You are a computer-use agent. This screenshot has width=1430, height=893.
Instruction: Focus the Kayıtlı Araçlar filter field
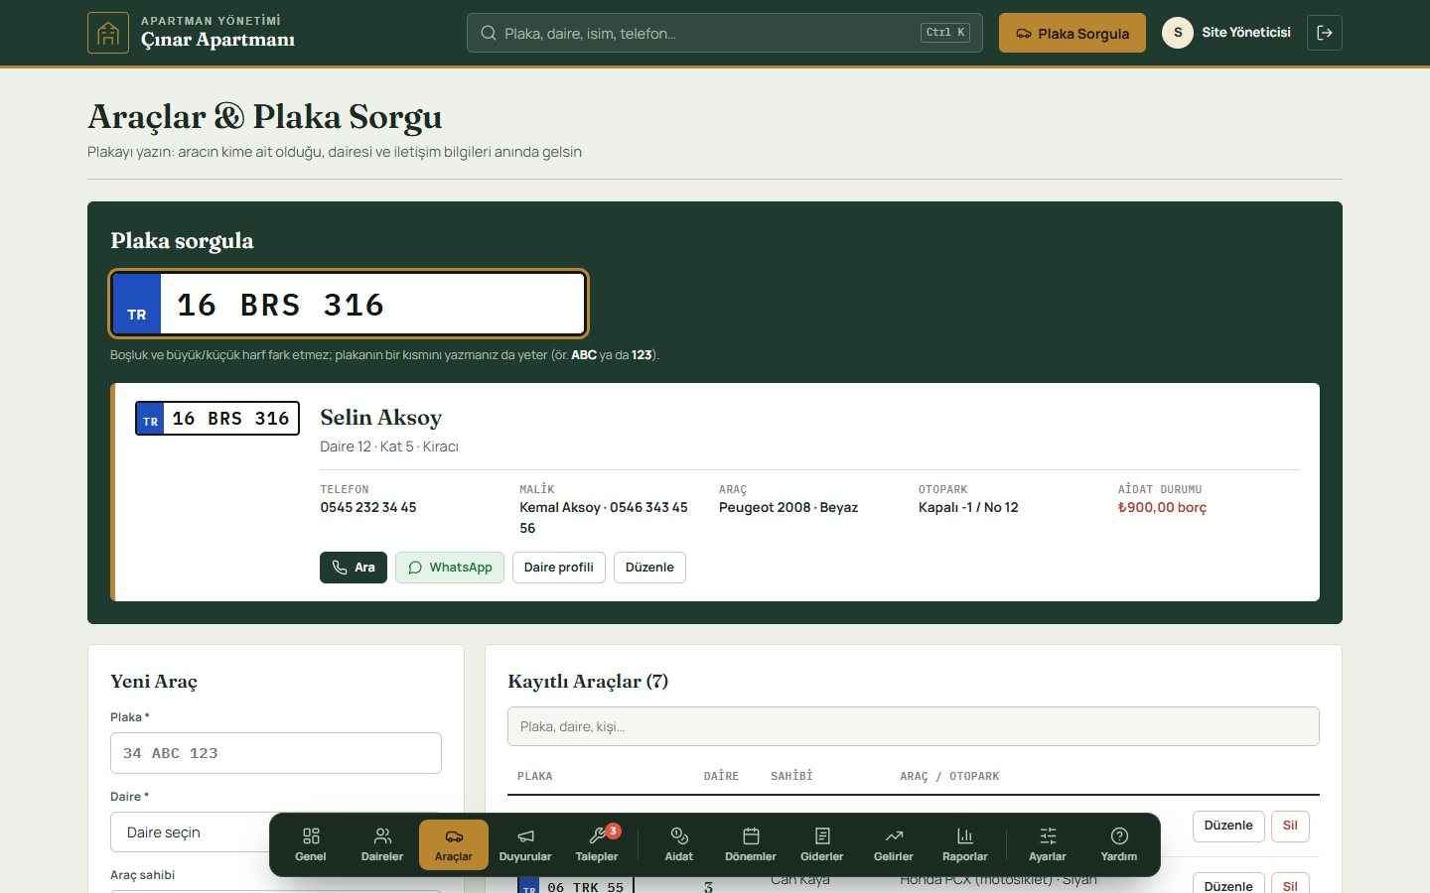[914, 726]
